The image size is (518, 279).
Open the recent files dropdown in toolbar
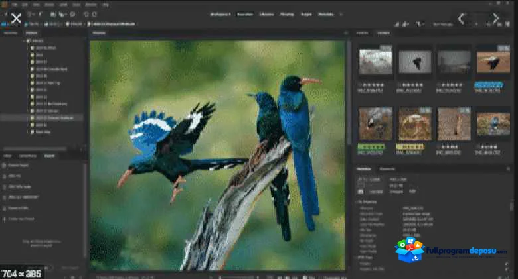[30, 14]
